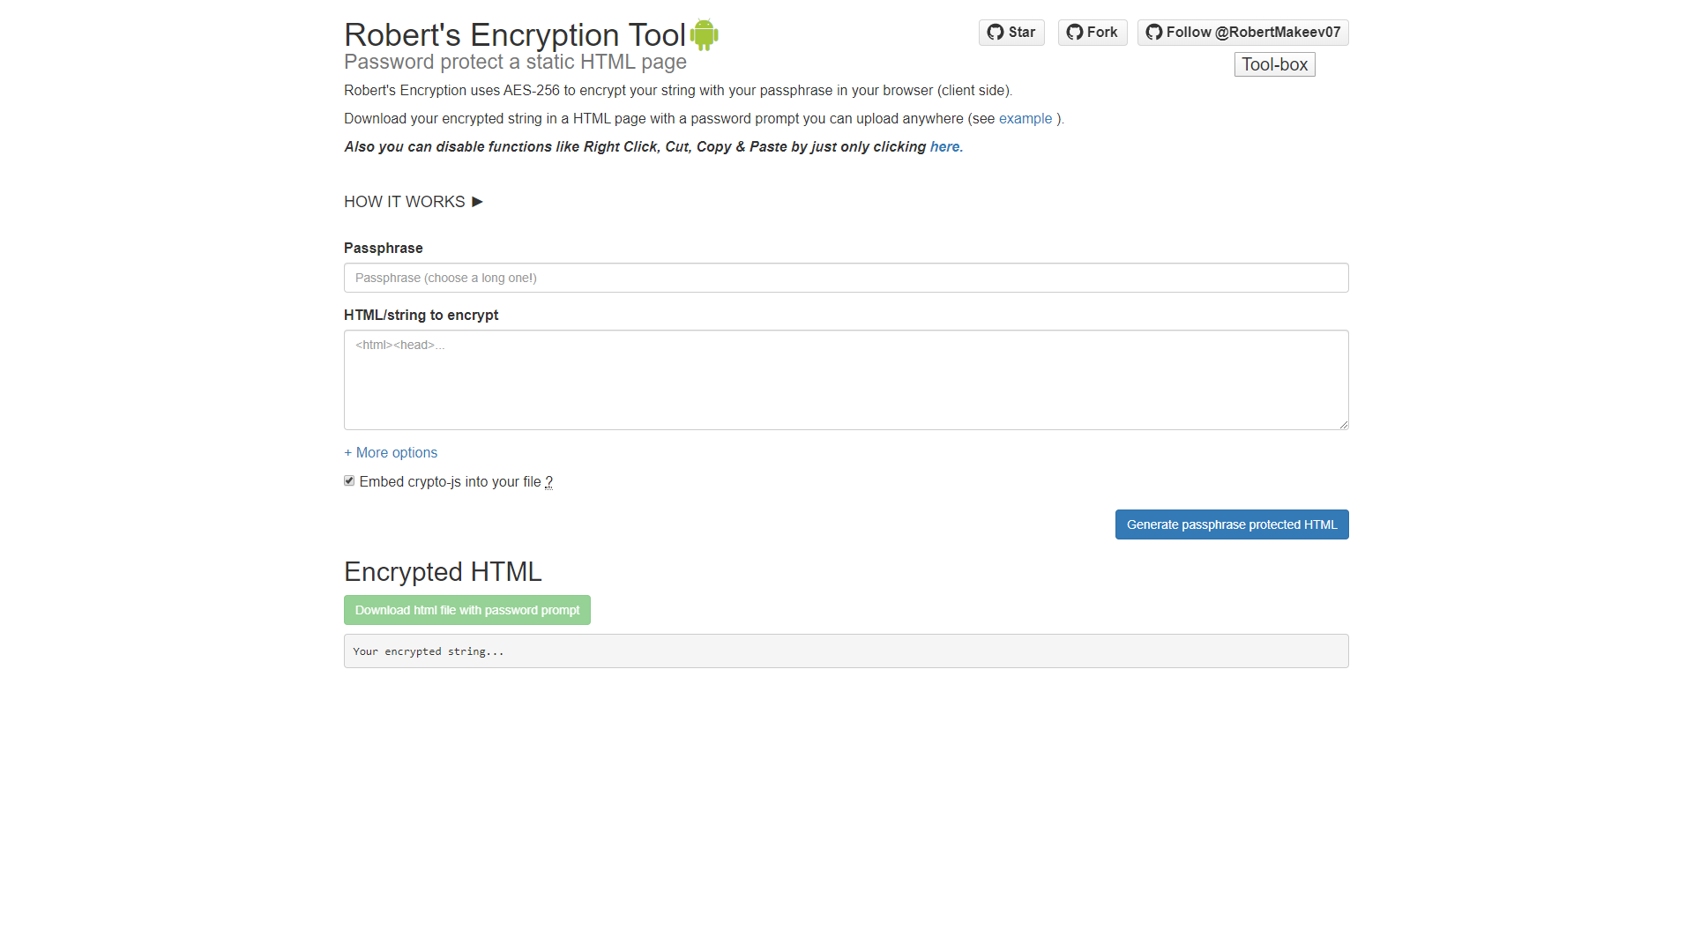Toggle Embed crypto-js into your file checkbox

pyautogui.click(x=349, y=480)
